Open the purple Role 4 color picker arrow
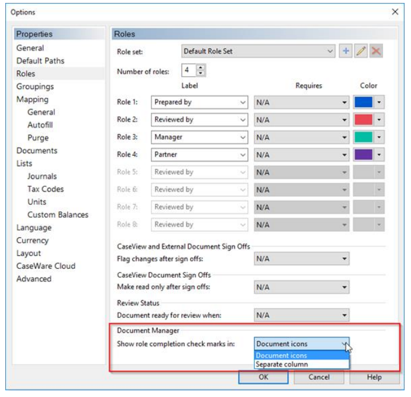Screen dimensions: 411x397 point(379,155)
